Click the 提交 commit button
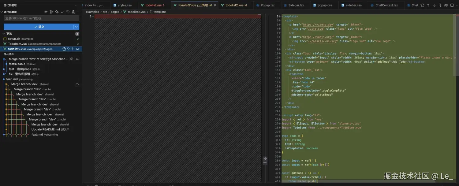The height and width of the screenshot is (186, 459). (x=38, y=27)
